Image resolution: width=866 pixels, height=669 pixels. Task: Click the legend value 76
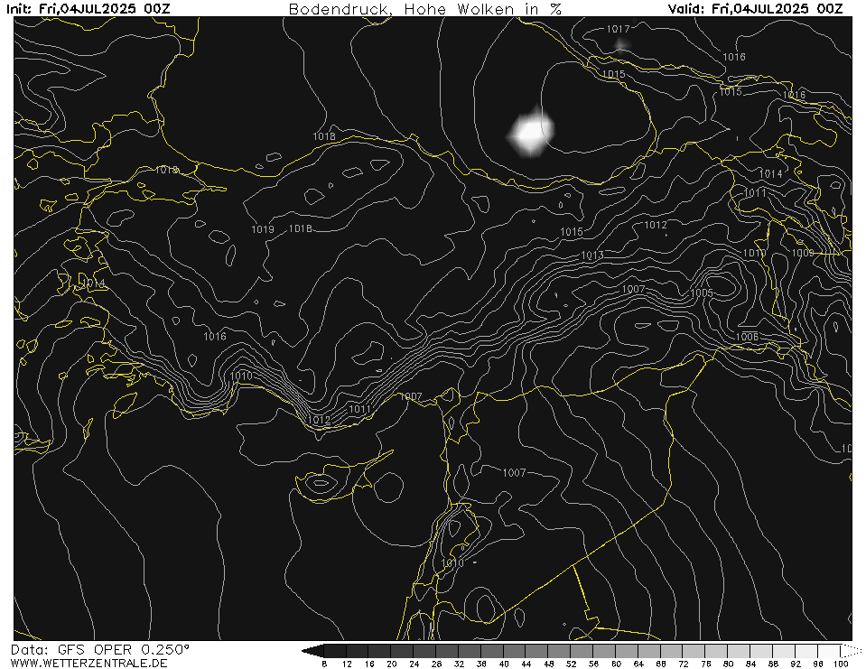[706, 664]
